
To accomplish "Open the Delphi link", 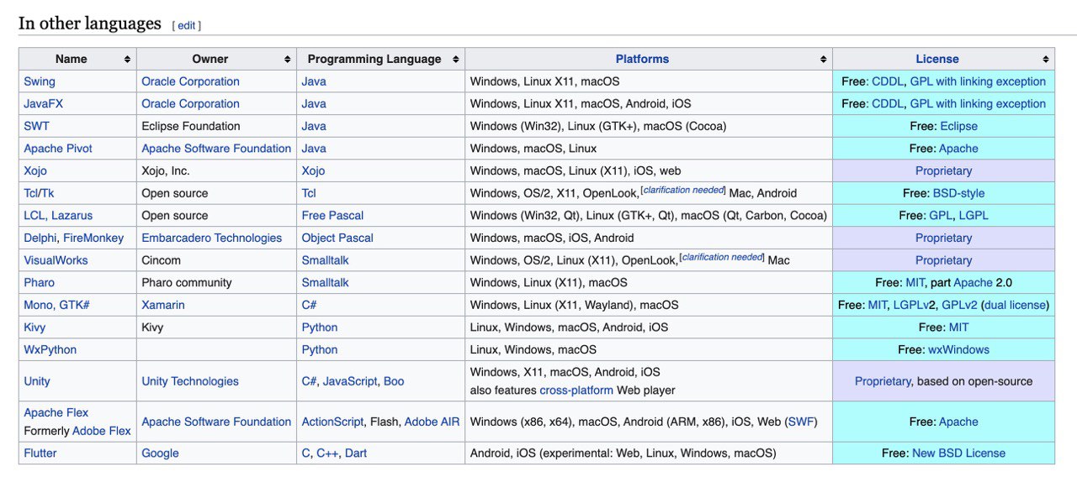I will click(x=40, y=238).
